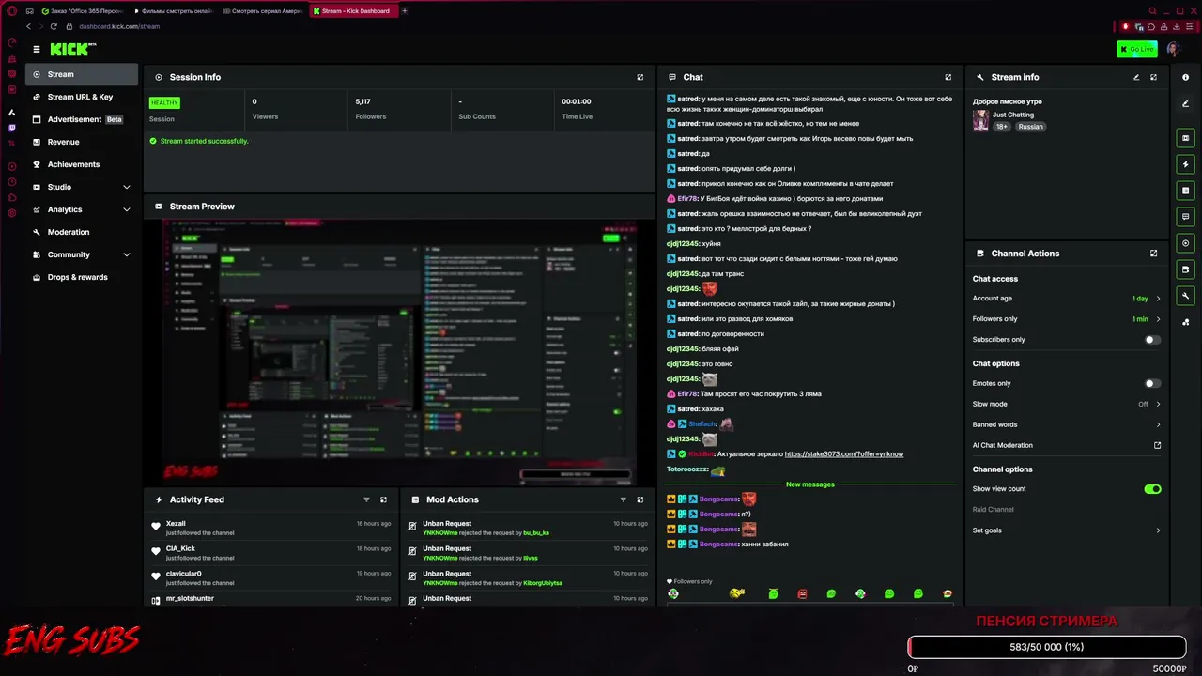Click the pencil icon in right widget bar
Viewport: 1202px width, 676px height.
(x=1185, y=103)
